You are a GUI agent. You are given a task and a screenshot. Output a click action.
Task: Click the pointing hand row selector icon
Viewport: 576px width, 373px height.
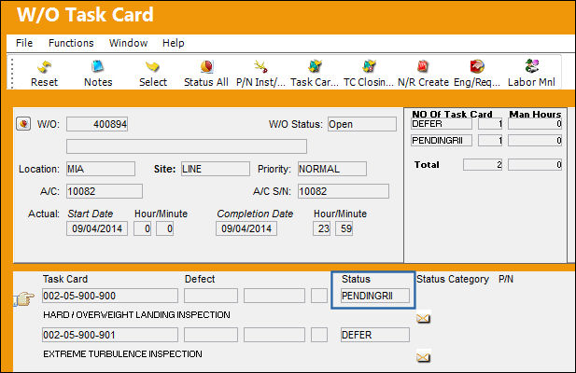(x=24, y=298)
